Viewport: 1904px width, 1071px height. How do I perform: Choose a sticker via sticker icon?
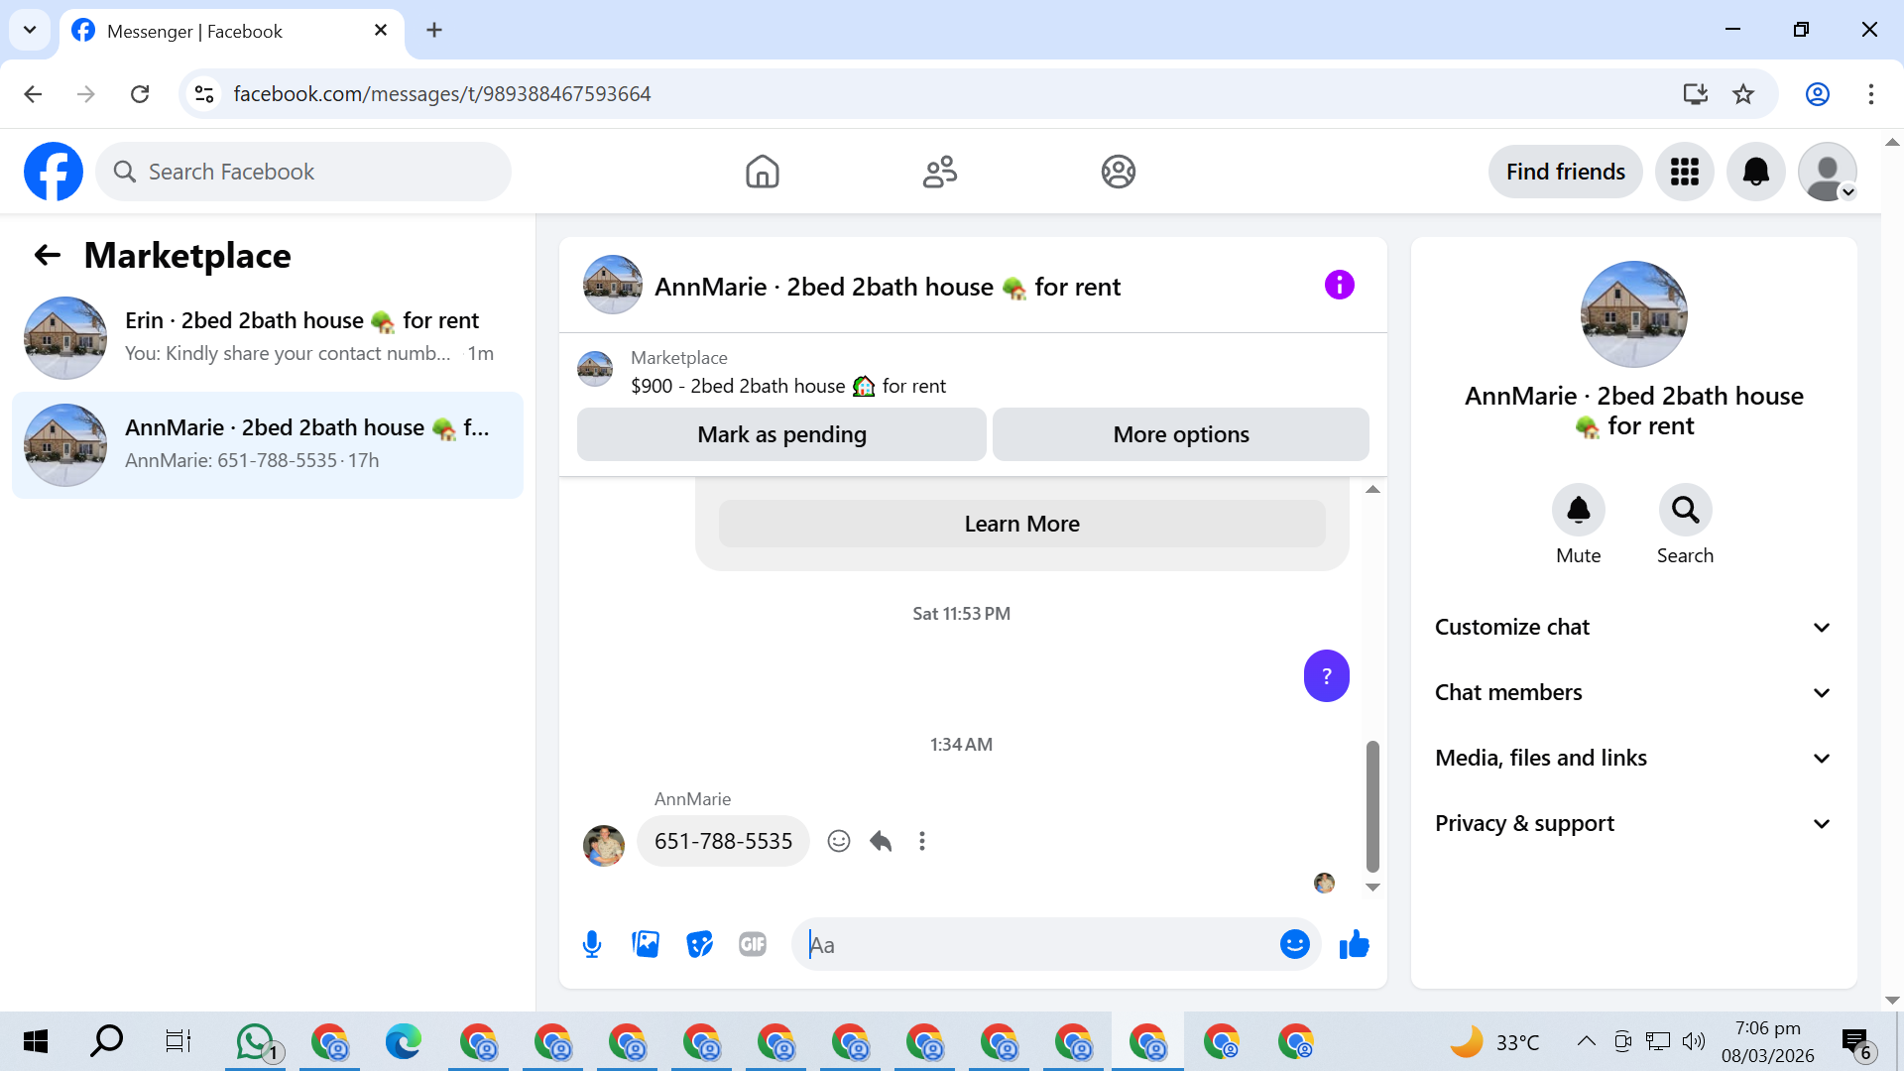(x=699, y=944)
